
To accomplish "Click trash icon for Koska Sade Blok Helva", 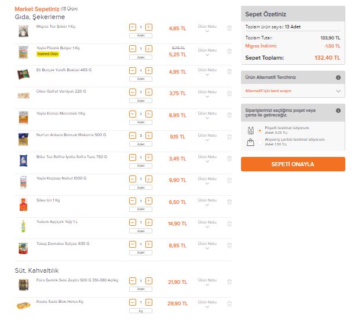I will click(229, 303).
